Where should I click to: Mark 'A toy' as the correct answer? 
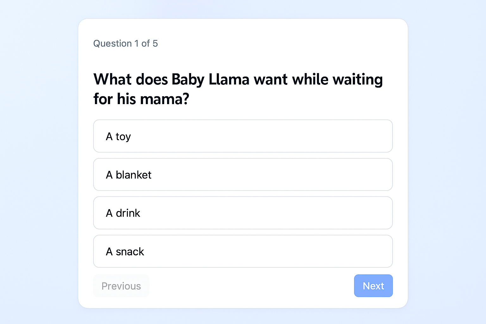coord(243,136)
